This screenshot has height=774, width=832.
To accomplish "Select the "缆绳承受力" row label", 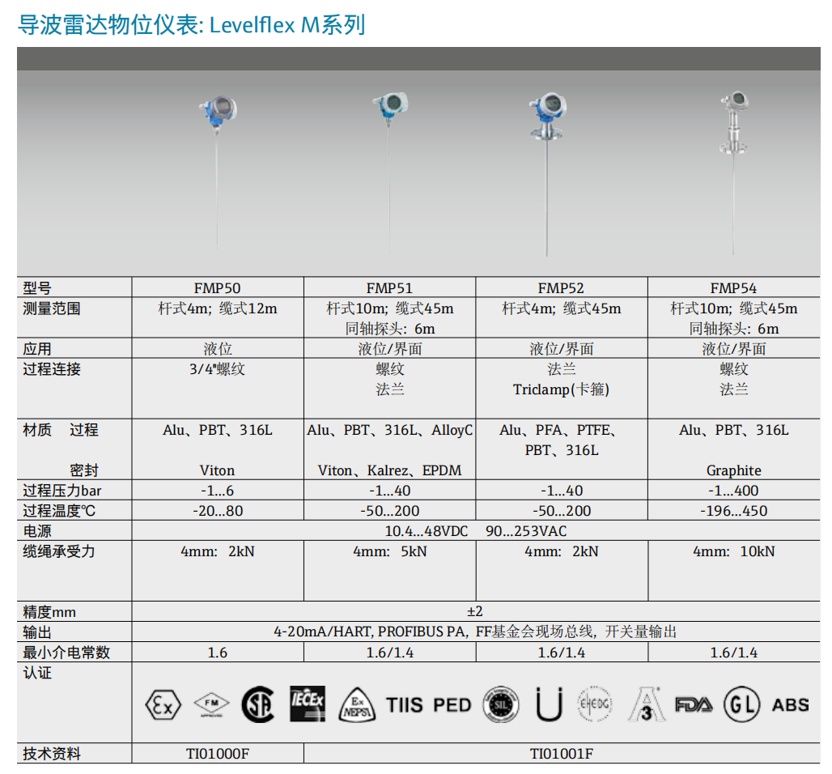I will [x=59, y=551].
